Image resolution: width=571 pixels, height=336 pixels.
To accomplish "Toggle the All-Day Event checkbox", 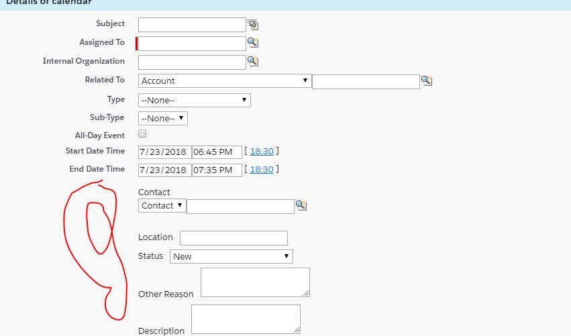I will [142, 133].
